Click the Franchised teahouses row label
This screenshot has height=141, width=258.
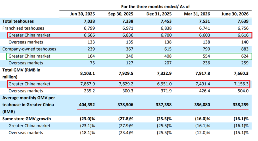[23, 28]
